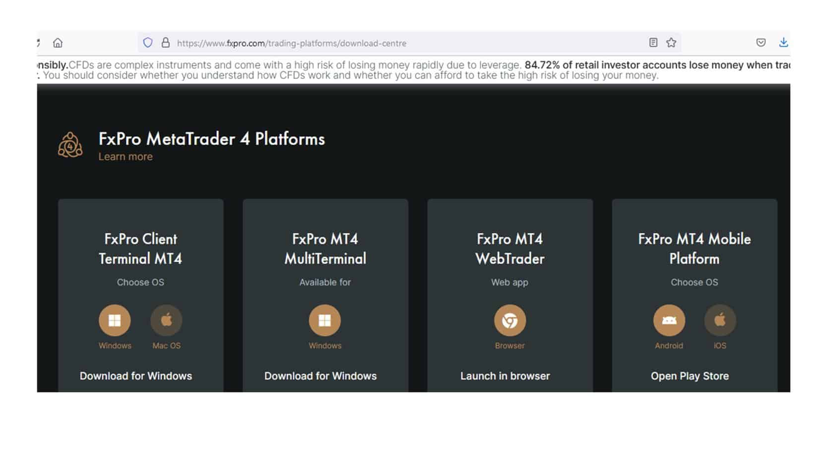
Task: Click the FxPro MetaTrader 4 Platforms heading
Action: (212, 139)
